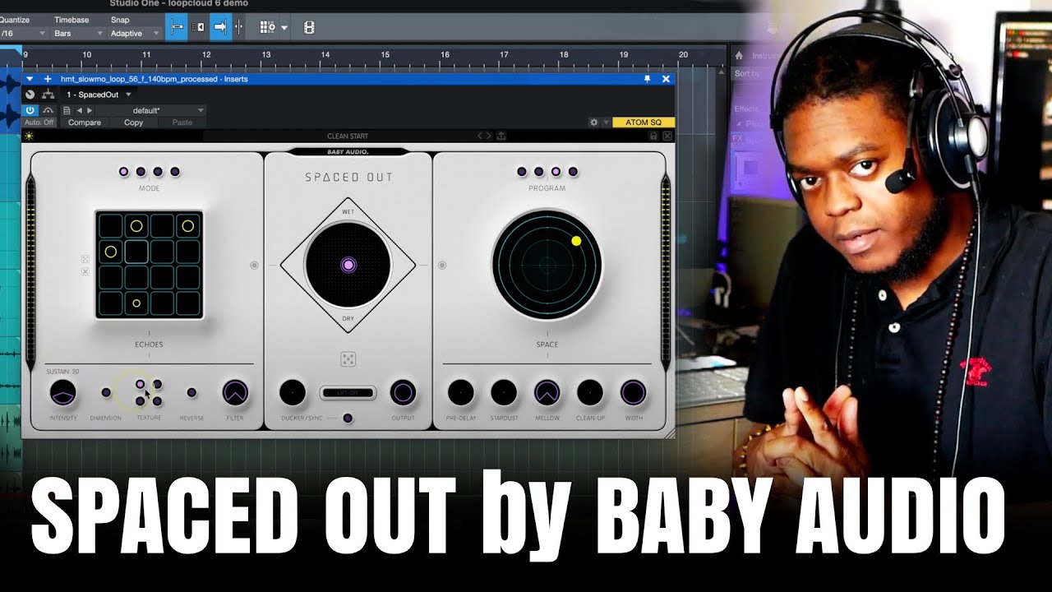
Task: Toggle the highlighted right-arrow autoscroll icon
Action: click(220, 27)
